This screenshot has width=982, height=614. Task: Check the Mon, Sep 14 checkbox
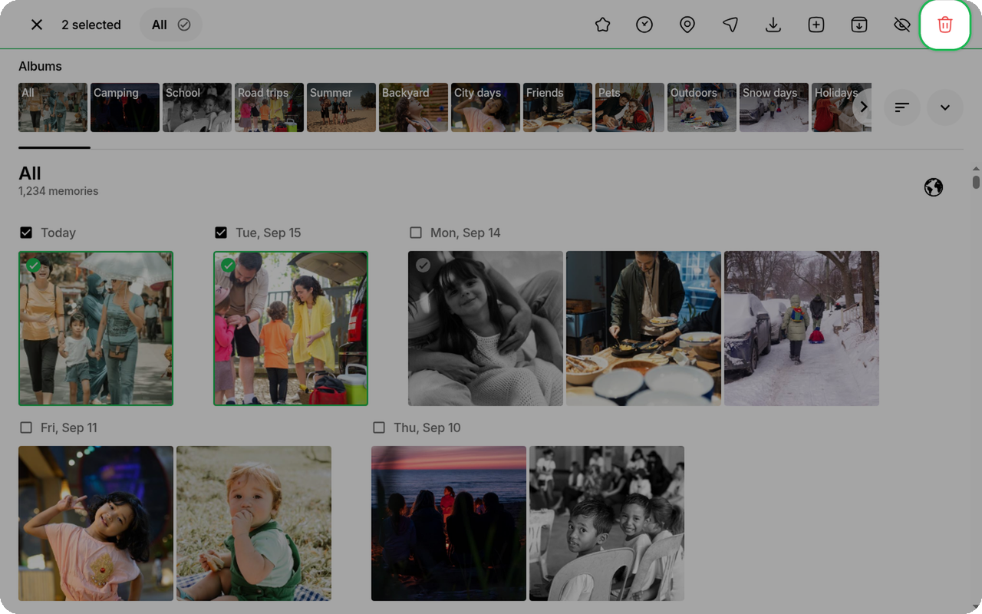click(x=416, y=233)
